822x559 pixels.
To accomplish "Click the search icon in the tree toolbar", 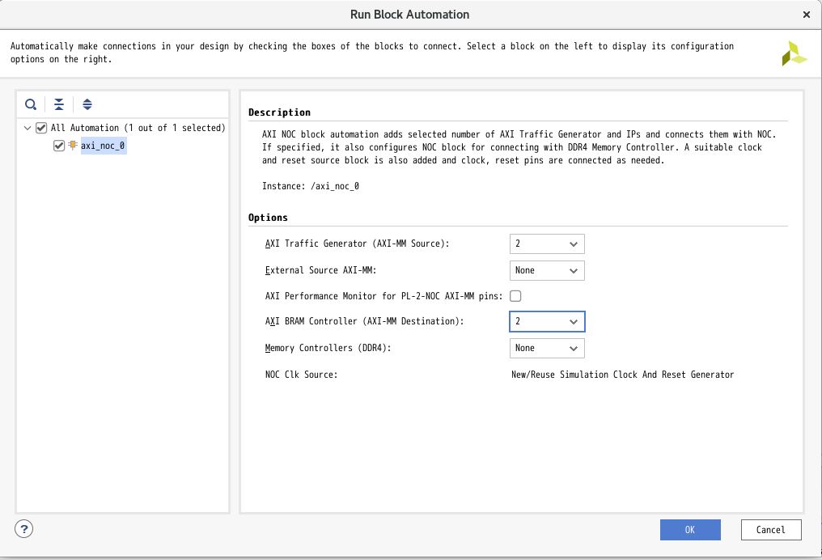I will tap(31, 104).
